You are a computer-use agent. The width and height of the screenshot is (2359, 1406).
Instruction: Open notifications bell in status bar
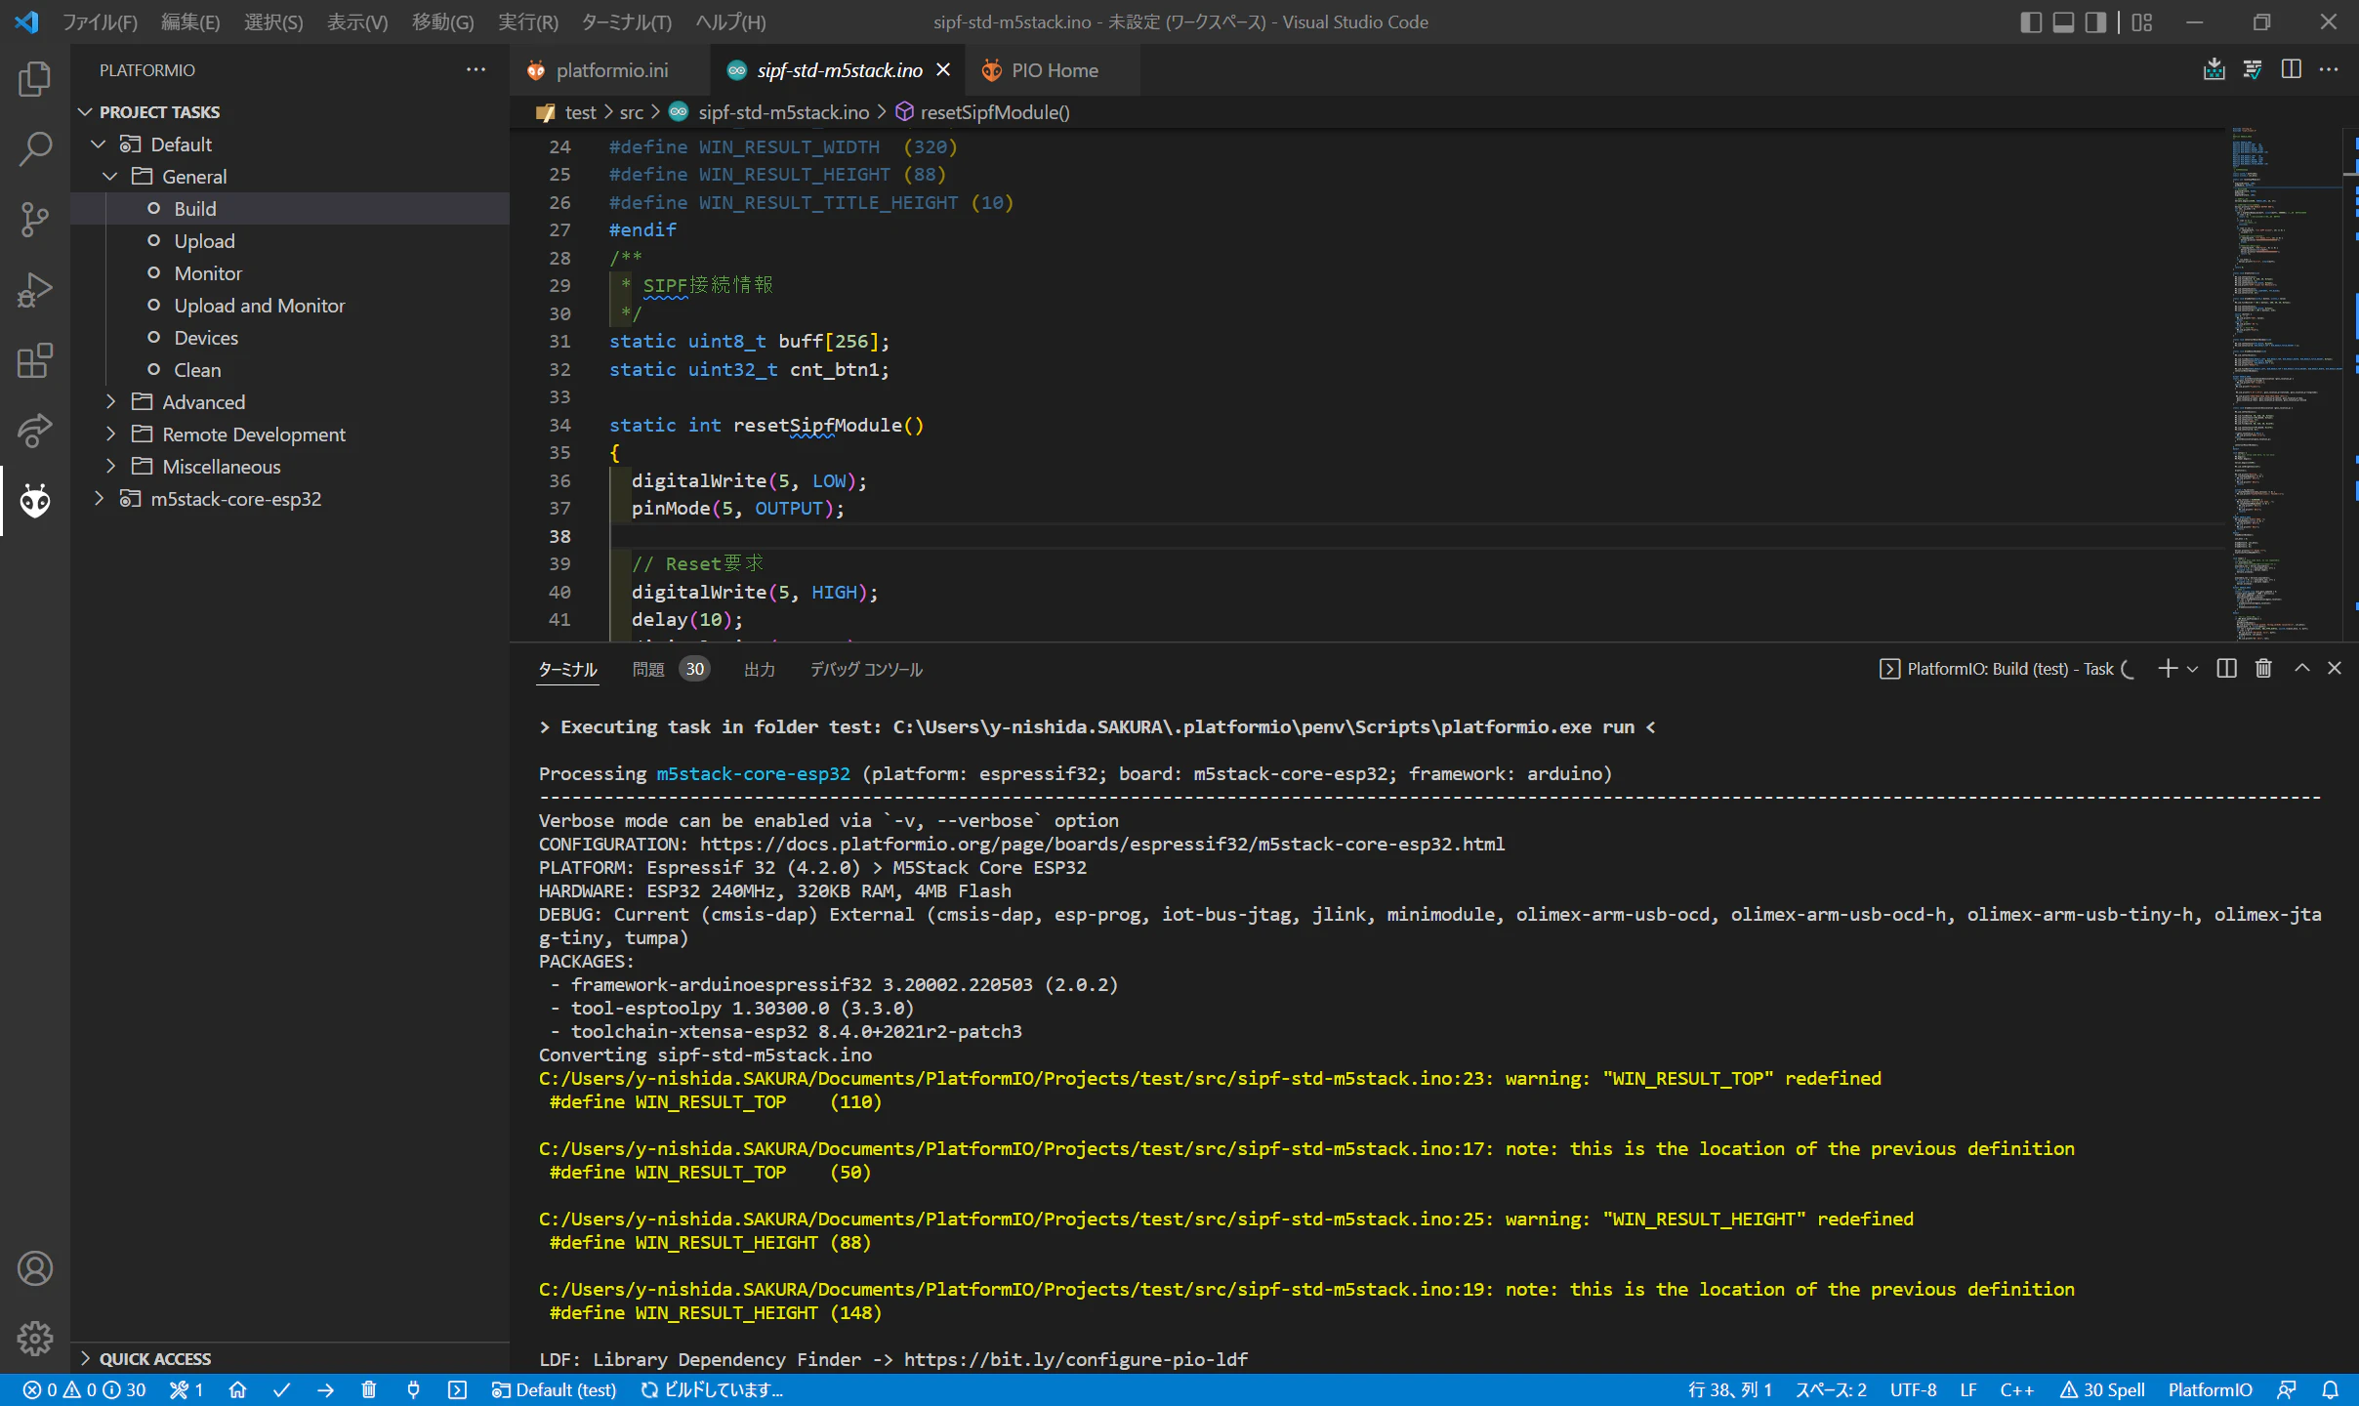tap(2331, 1389)
